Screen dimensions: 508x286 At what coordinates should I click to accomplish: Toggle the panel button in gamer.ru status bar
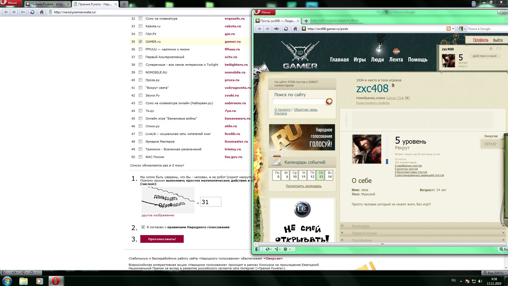(x=258, y=249)
